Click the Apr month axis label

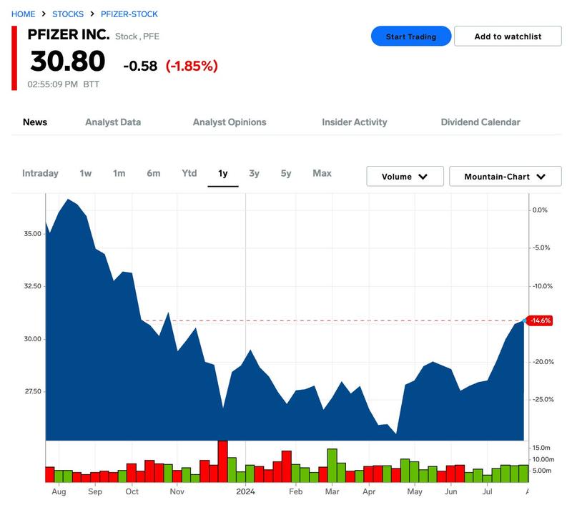point(369,491)
